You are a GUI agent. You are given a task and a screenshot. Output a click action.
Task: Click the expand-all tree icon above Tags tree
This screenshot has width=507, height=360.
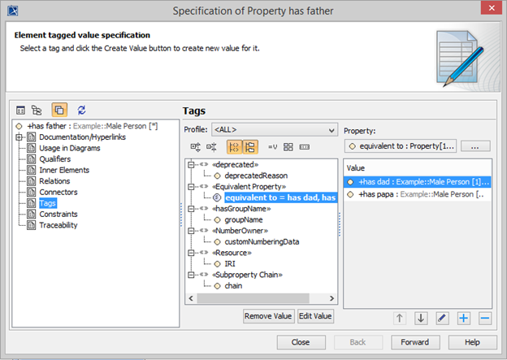(x=196, y=147)
